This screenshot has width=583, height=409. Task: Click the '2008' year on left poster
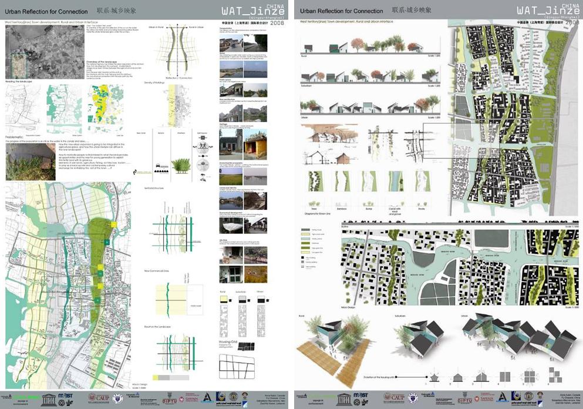pyautogui.click(x=277, y=23)
